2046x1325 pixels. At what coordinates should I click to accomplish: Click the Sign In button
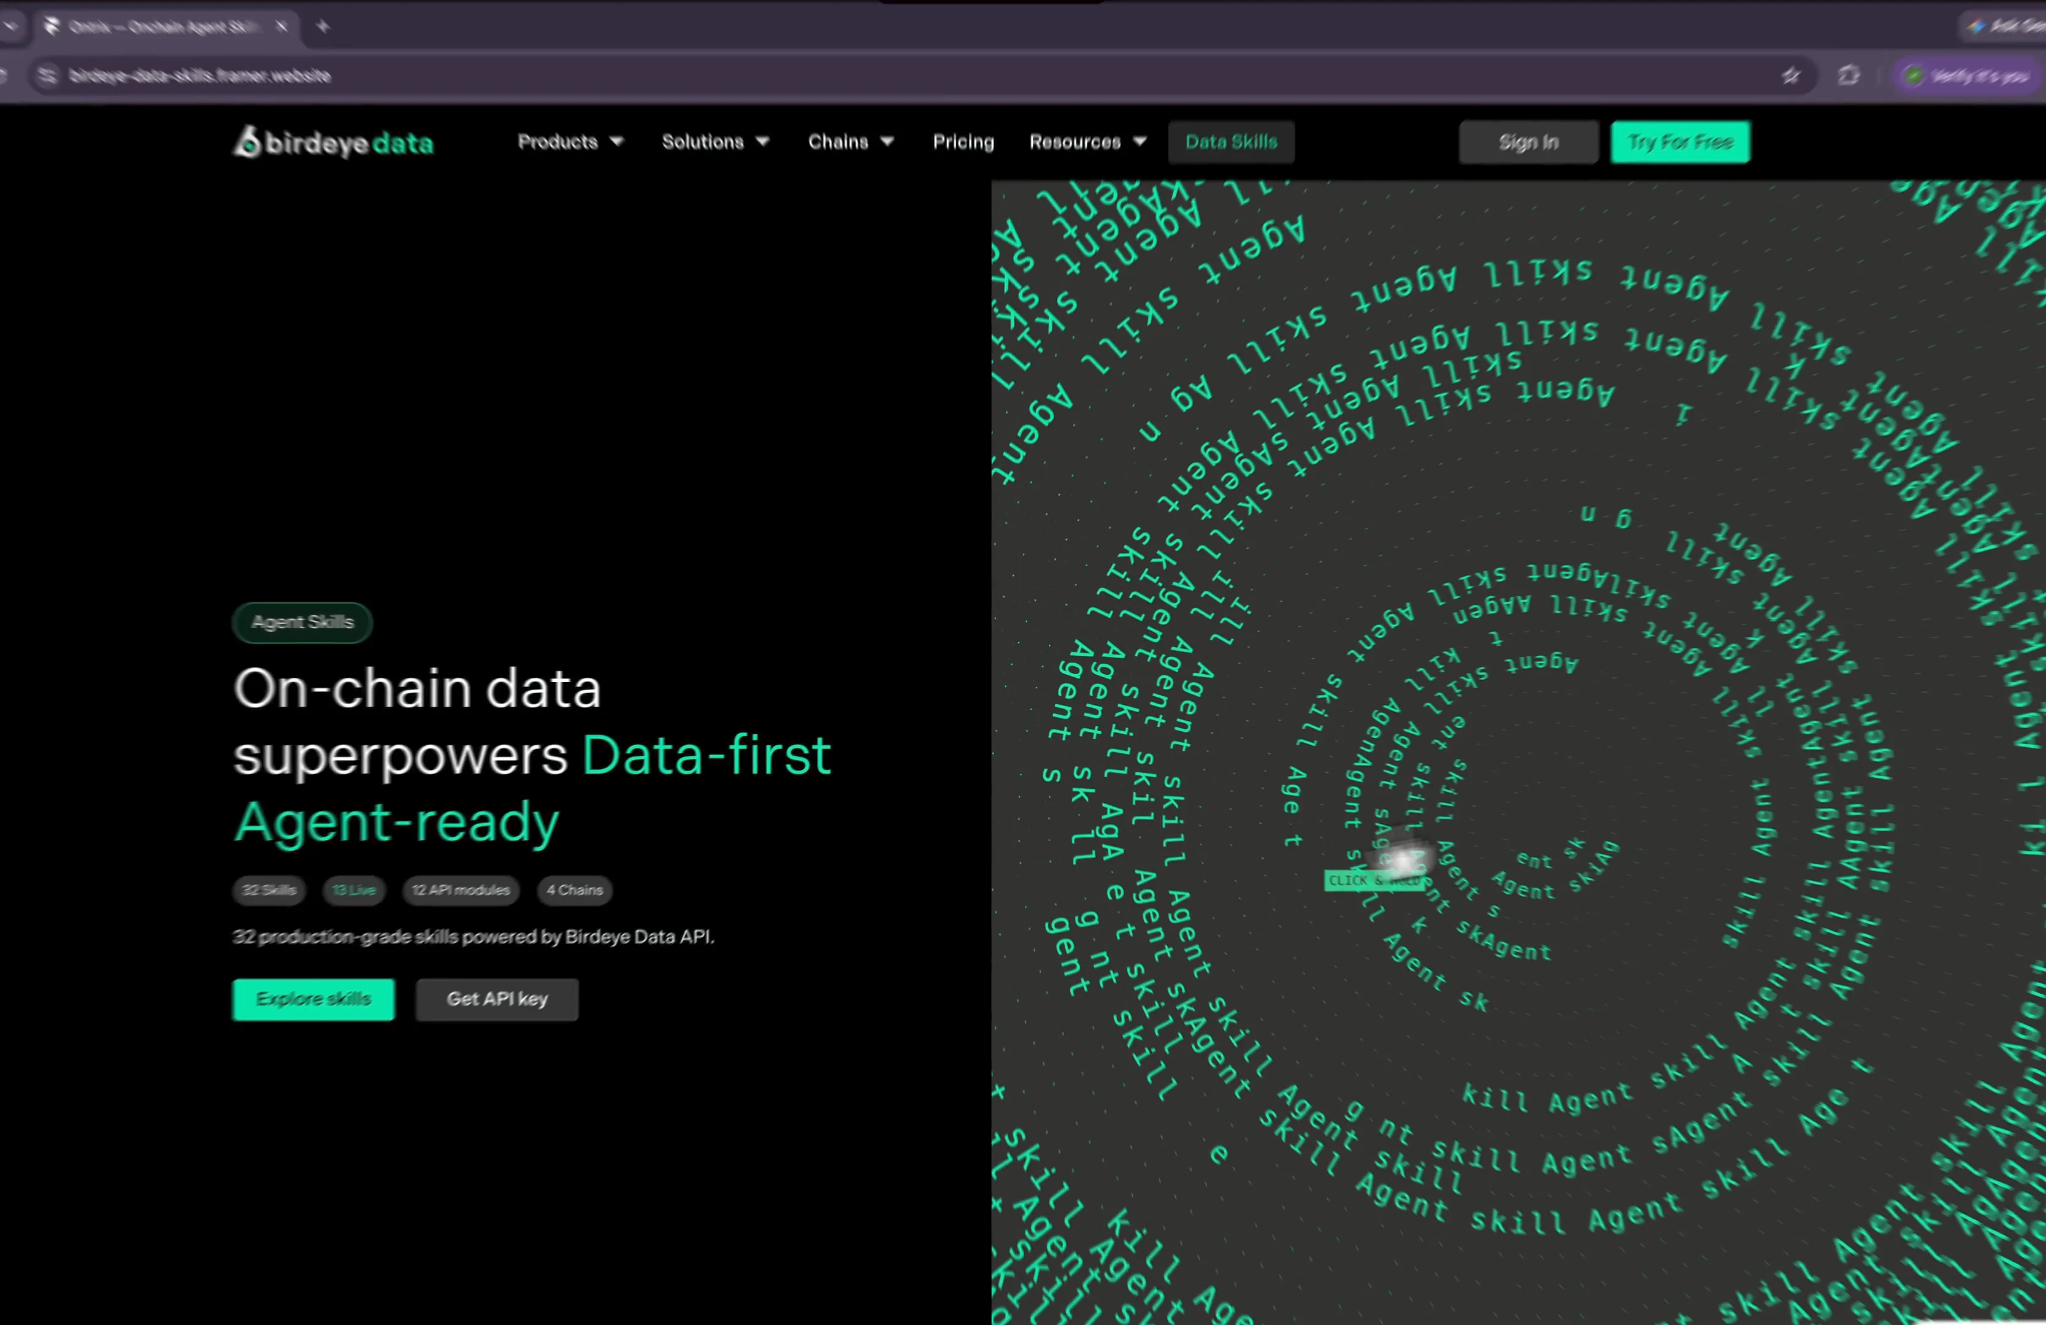coord(1528,142)
